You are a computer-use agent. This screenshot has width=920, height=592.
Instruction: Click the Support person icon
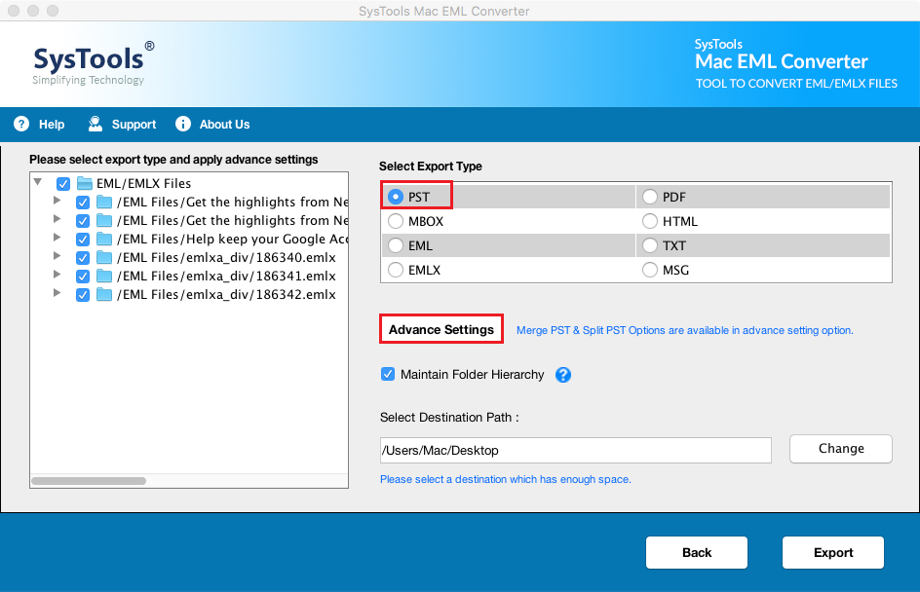tap(96, 124)
